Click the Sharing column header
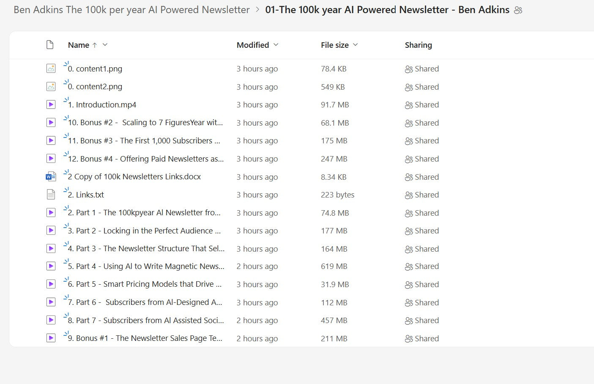The width and height of the screenshot is (594, 384). point(418,45)
